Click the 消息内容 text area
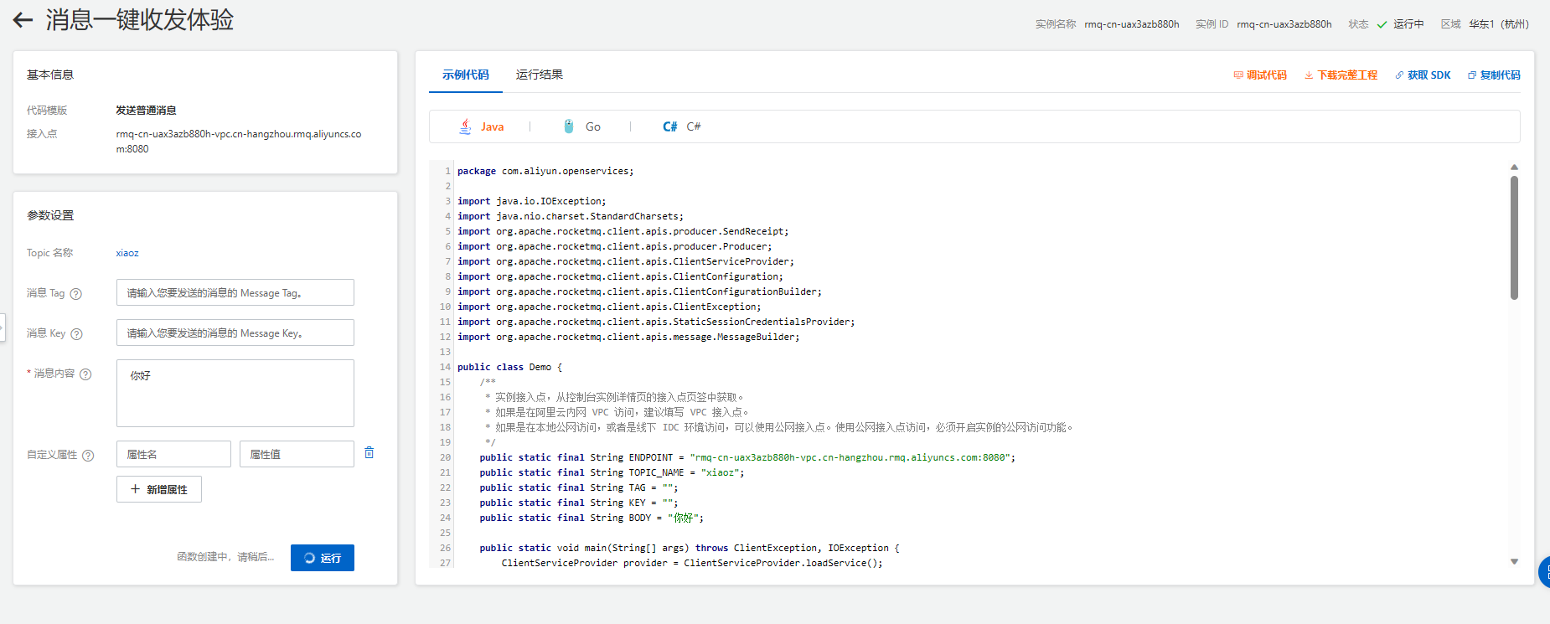Viewport: 1550px width, 624px height. (235, 394)
